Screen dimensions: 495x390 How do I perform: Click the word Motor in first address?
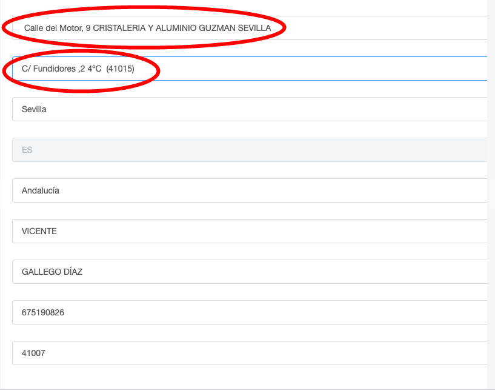pyautogui.click(x=70, y=28)
